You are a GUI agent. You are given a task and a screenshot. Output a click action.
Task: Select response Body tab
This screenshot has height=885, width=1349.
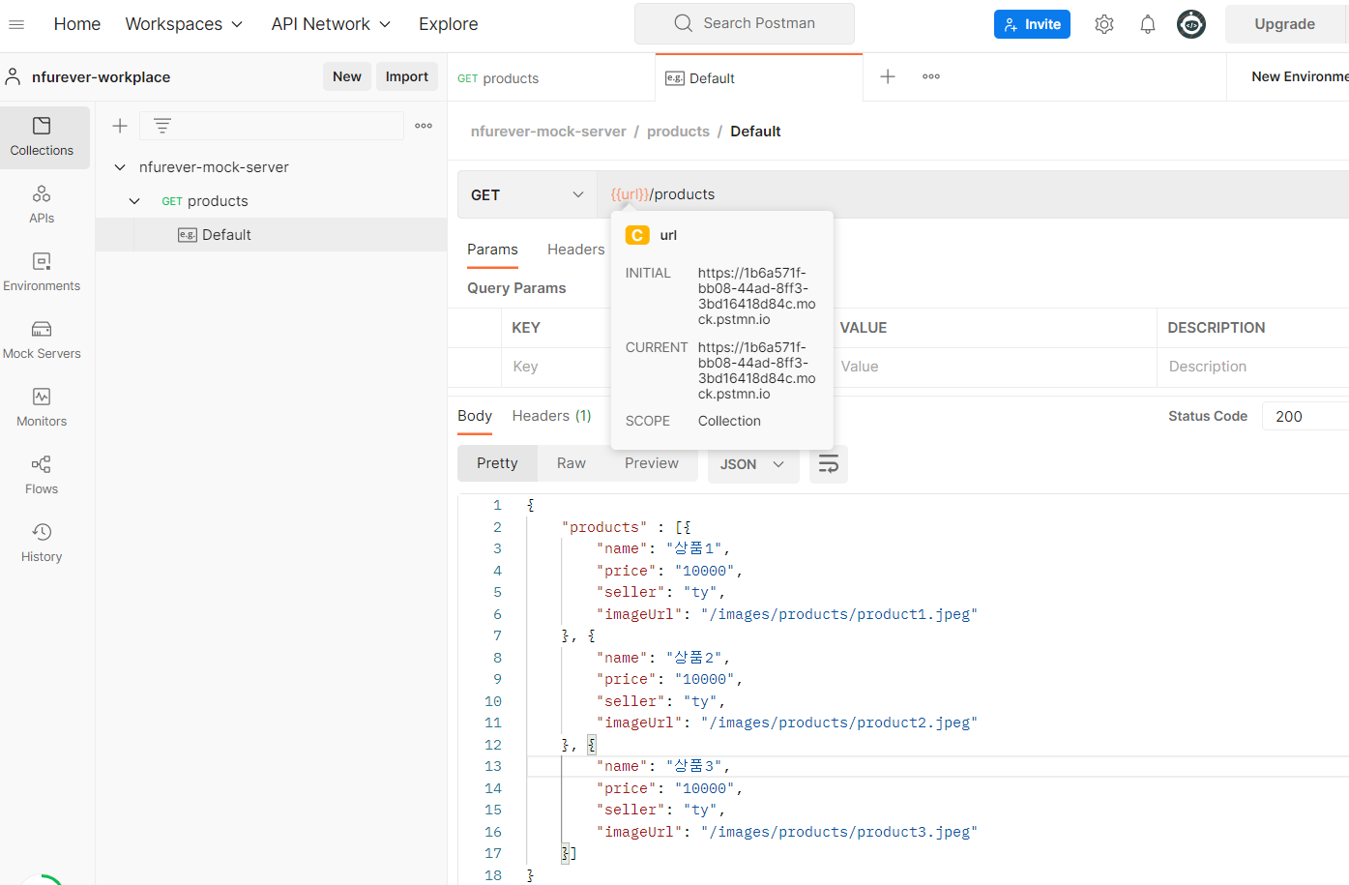click(475, 416)
